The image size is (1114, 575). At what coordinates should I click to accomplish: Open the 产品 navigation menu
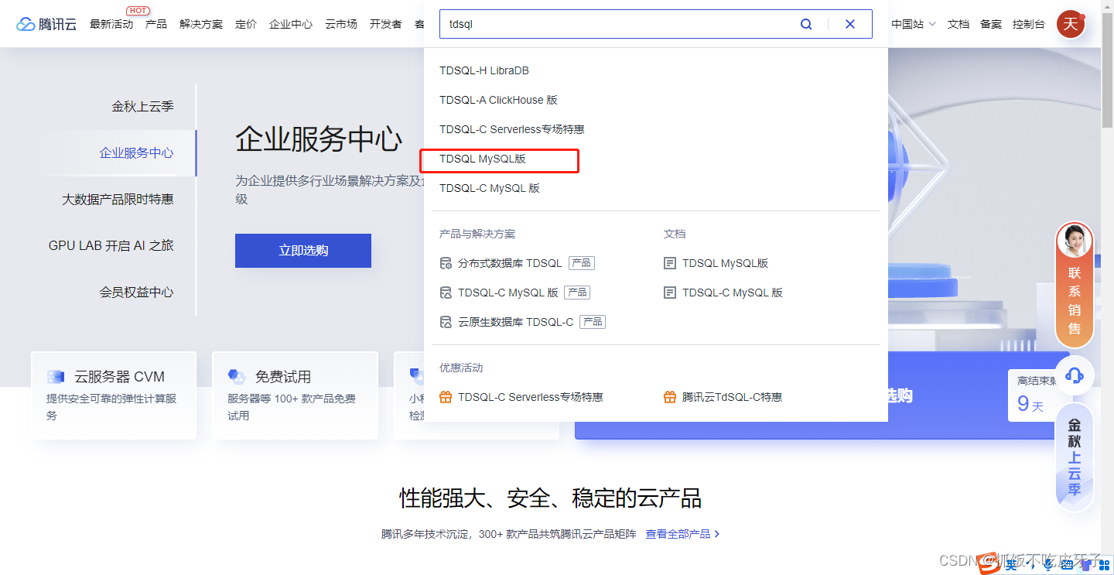pyautogui.click(x=156, y=24)
